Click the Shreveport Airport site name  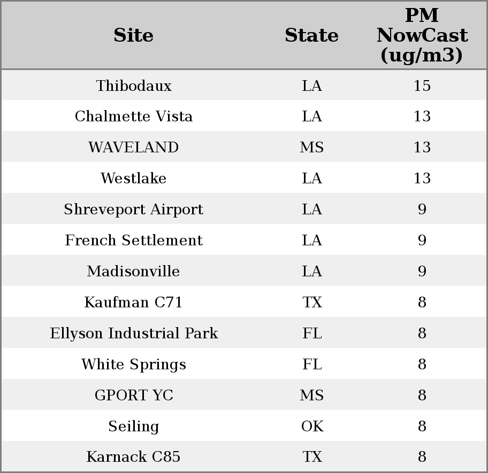click(x=134, y=210)
